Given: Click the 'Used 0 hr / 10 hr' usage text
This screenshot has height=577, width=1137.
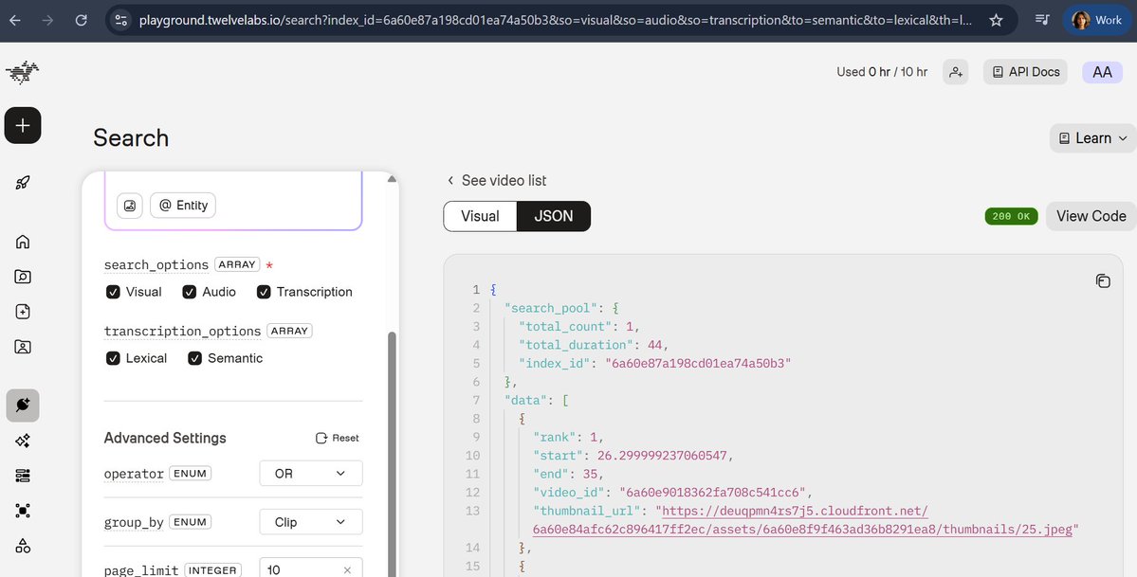Looking at the screenshot, I should pos(882,72).
